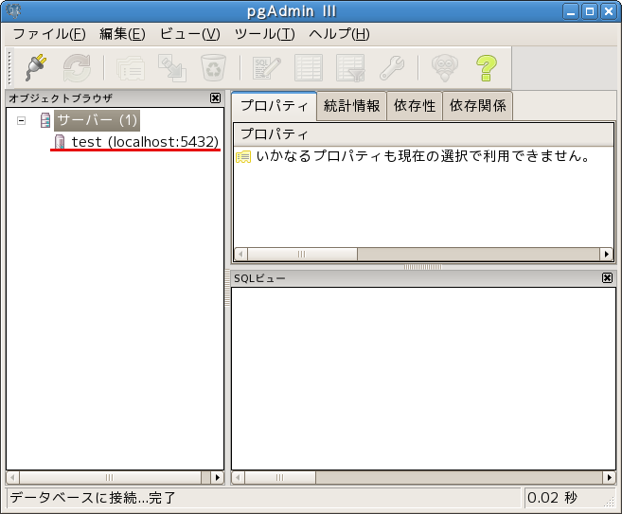Click the SQL view horizontal scrollbar thumb
This screenshot has width=622, height=514.
[x=280, y=477]
